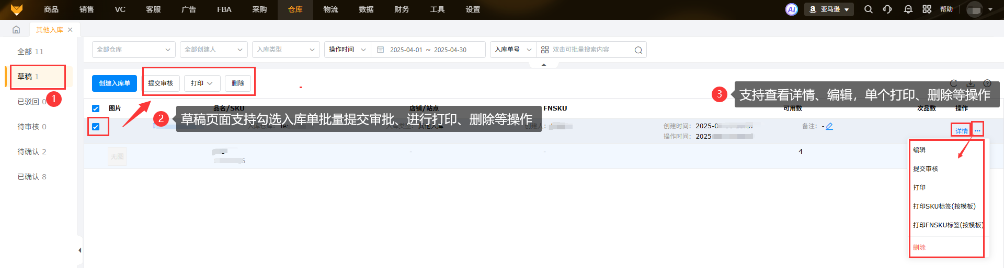Open the 入库类型 dropdown
Viewport: 1004px width, 268px height.
pyautogui.click(x=286, y=50)
